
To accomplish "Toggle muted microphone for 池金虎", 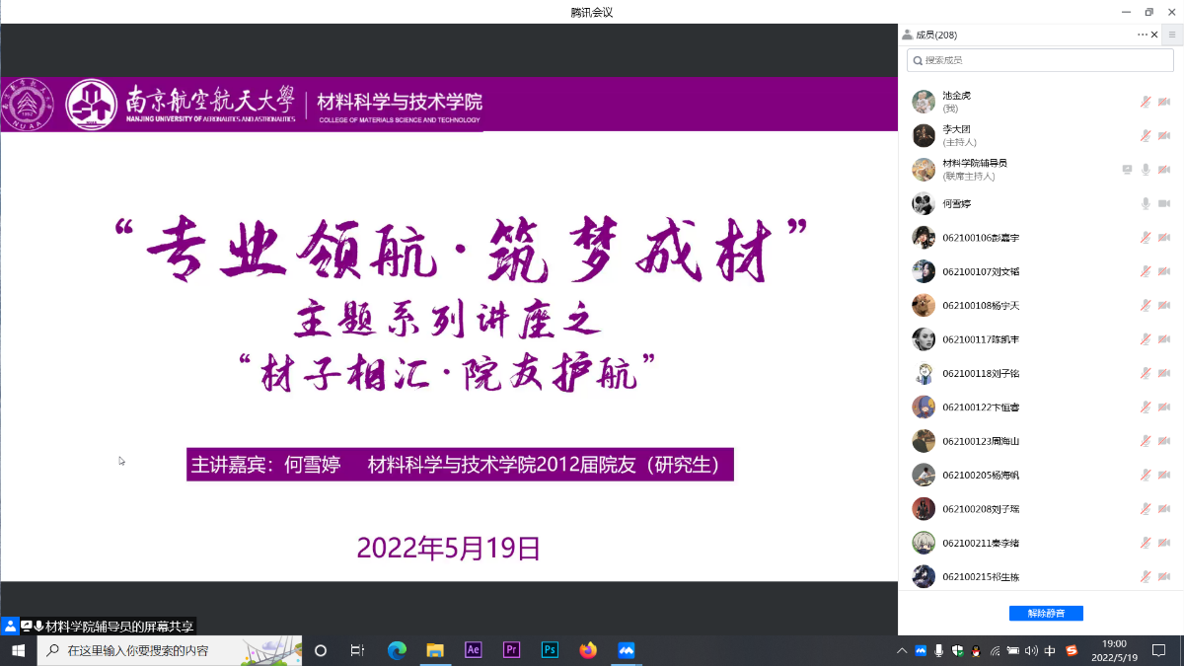I will 1146,102.
